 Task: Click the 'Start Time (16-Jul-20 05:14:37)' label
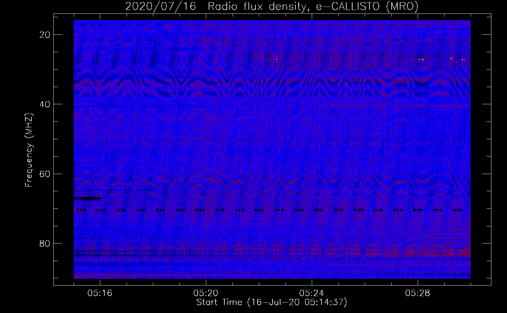click(x=272, y=302)
